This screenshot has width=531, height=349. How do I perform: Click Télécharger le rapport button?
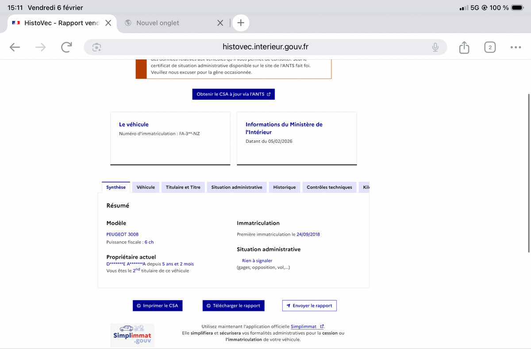pos(234,306)
